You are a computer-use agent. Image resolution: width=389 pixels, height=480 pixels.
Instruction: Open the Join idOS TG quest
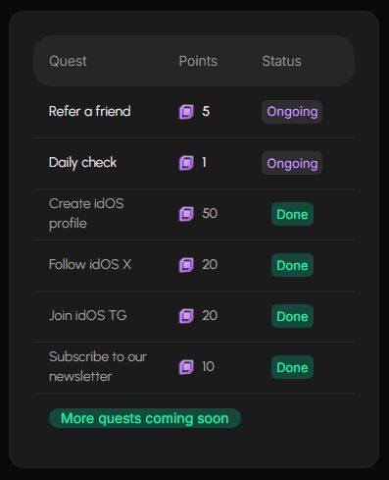click(x=88, y=315)
